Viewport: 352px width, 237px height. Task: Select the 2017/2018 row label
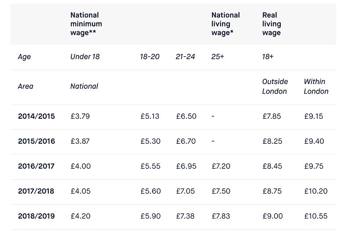coord(36,191)
